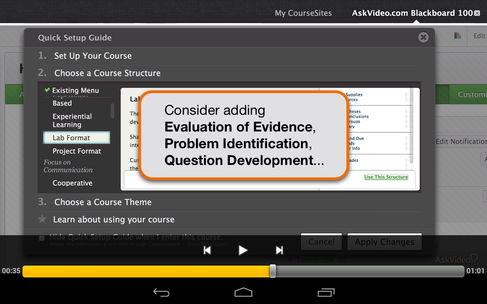Click the color palette theme icon
Viewport: 487px width, 304px height.
[x=458, y=36]
